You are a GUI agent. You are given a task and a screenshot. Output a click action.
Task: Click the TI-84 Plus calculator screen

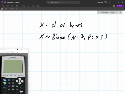coord(13,67)
